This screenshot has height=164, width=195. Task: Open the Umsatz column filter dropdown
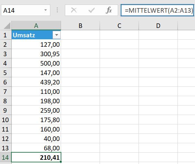click(56, 35)
